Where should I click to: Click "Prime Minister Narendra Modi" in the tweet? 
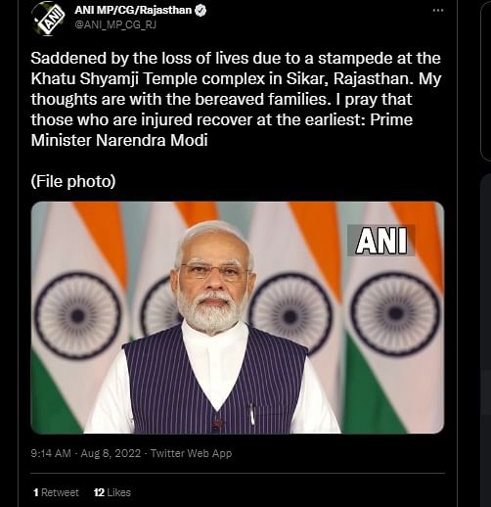point(222,130)
